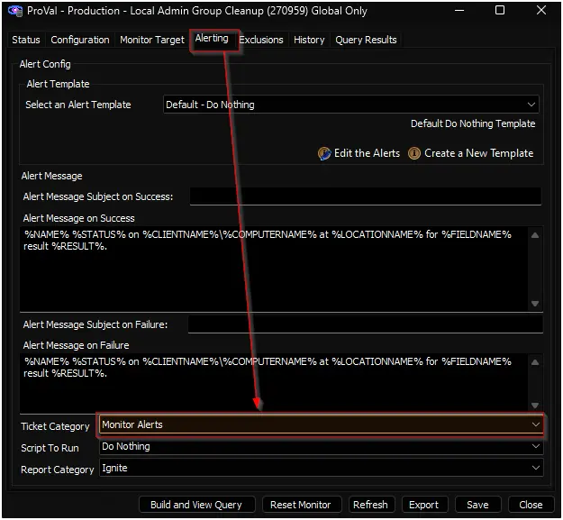Image resolution: width=563 pixels, height=520 pixels.
Task: Click the 'Ticket Category' label
Action: [x=55, y=426]
